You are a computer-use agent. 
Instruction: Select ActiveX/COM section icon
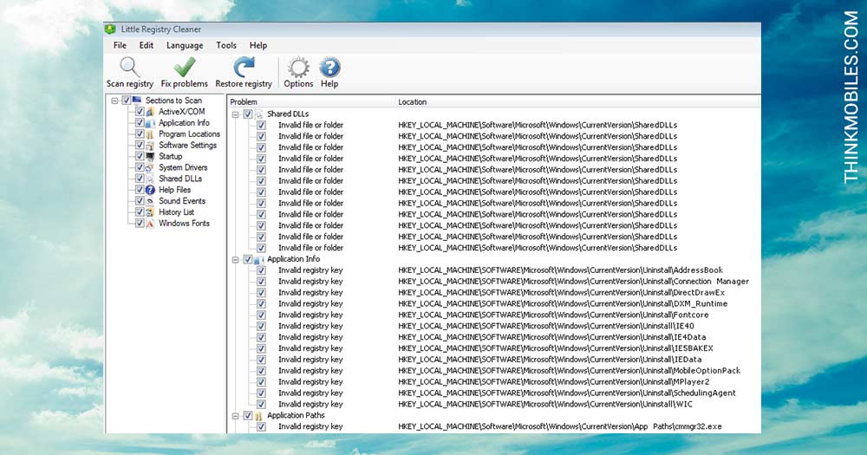[150, 112]
